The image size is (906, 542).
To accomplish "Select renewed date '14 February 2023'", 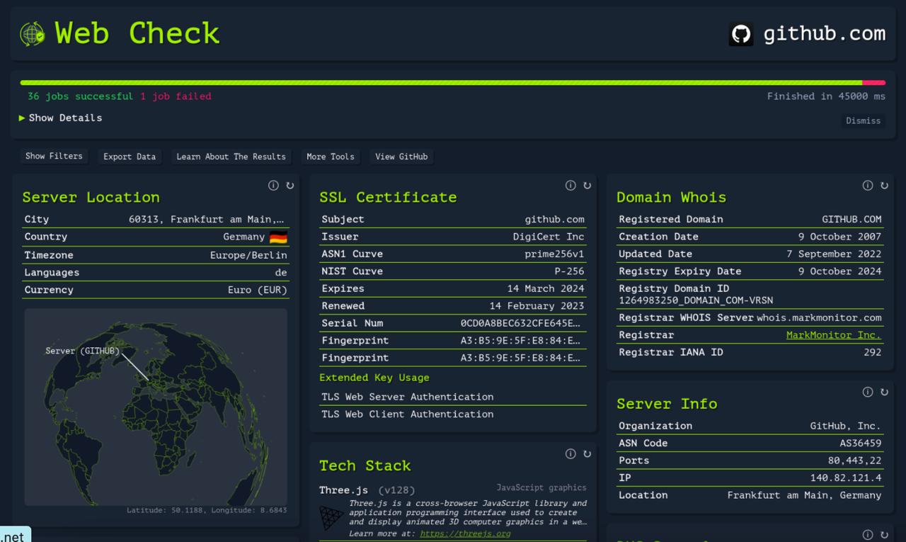I will tap(537, 306).
